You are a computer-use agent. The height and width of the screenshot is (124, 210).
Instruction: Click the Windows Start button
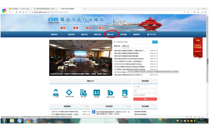(4, 121)
